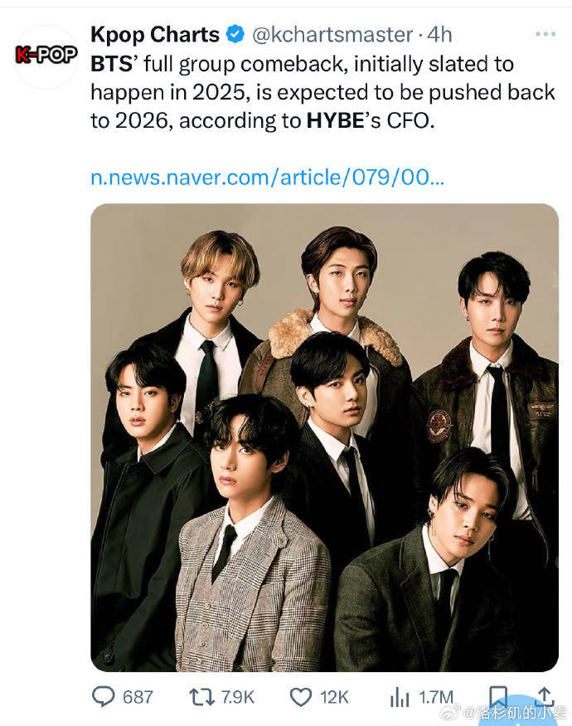Open the @kchartsmaster handle

click(x=331, y=35)
